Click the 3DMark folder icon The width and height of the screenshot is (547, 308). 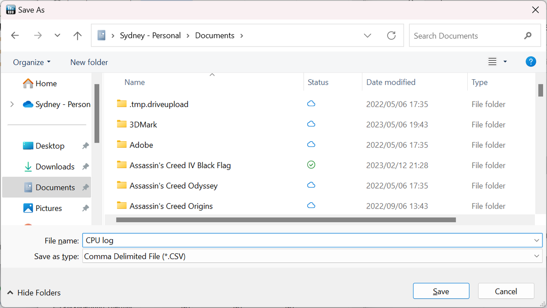pyautogui.click(x=121, y=124)
